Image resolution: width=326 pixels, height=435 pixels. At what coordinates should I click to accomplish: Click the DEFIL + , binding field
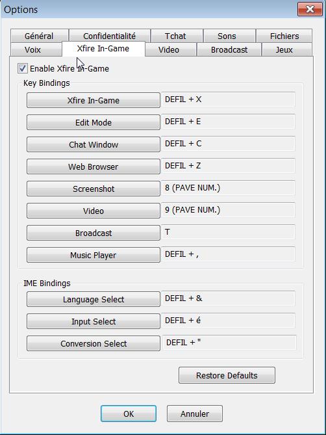point(228,254)
